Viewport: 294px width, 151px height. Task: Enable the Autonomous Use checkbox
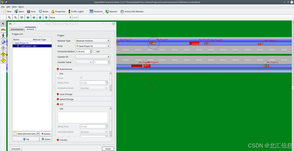pos(58,74)
